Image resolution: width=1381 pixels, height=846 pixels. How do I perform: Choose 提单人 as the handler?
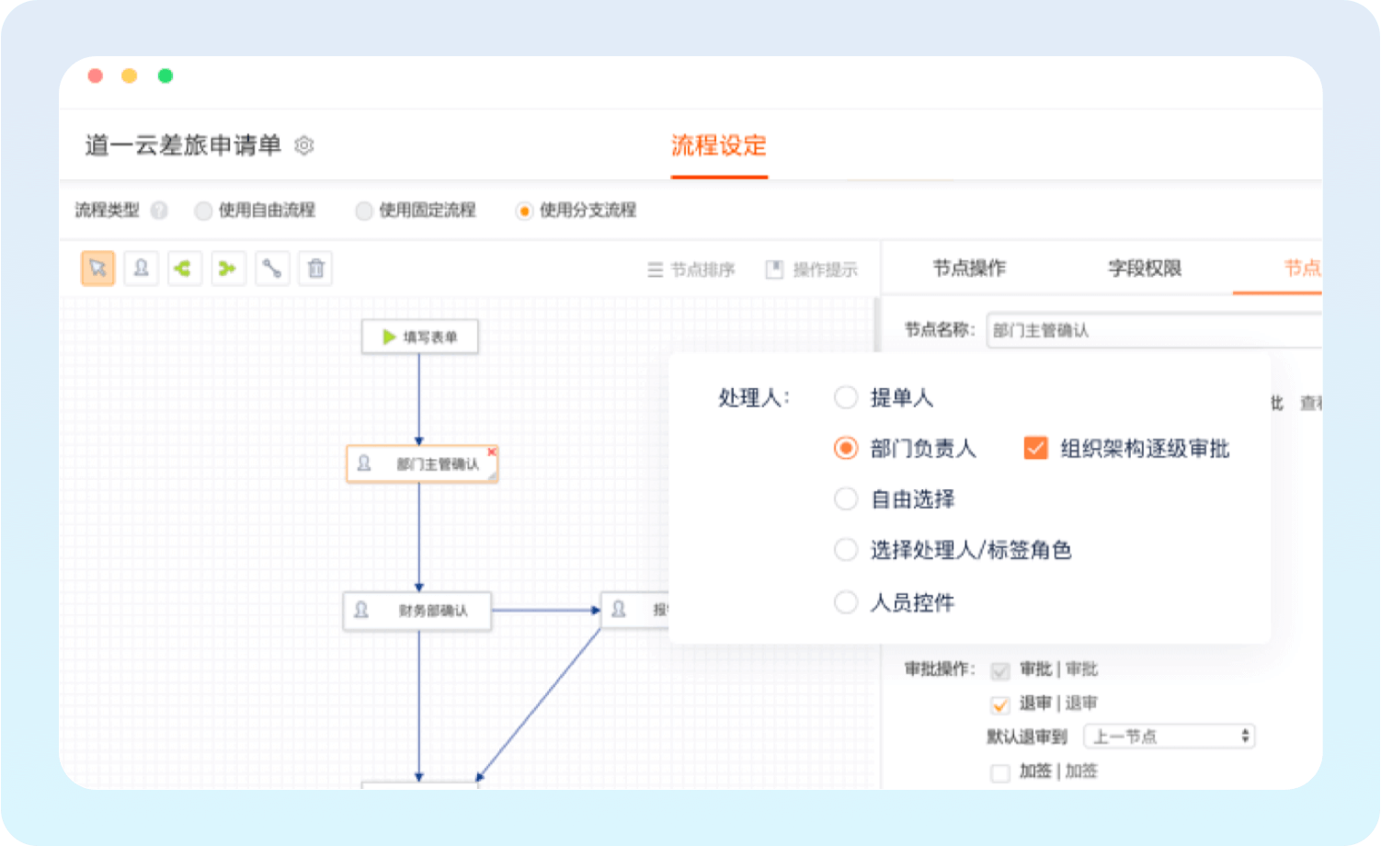846,397
